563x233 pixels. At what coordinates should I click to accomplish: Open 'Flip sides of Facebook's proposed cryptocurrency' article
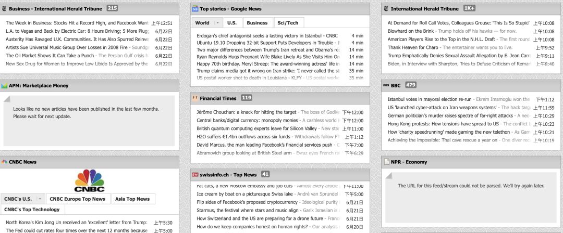point(248,202)
